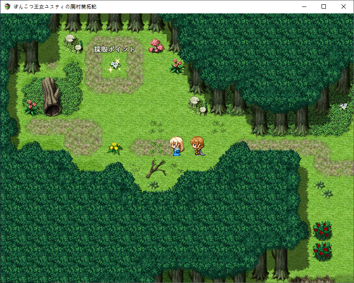
Task: Click the tree stumps above the companion character
Action: click(x=198, y=106)
